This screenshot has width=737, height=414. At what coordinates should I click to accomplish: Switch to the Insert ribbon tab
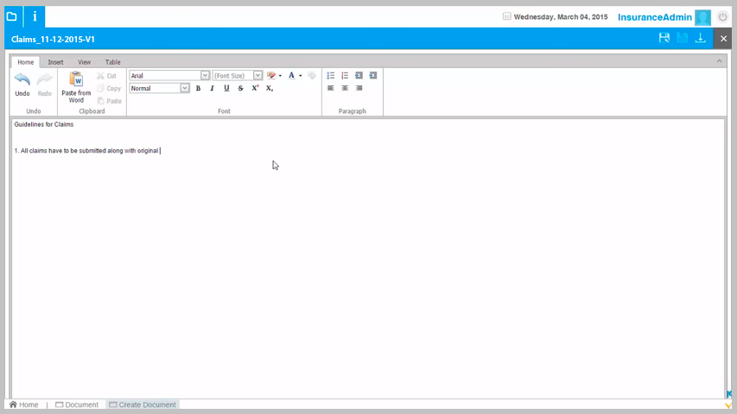(x=55, y=62)
